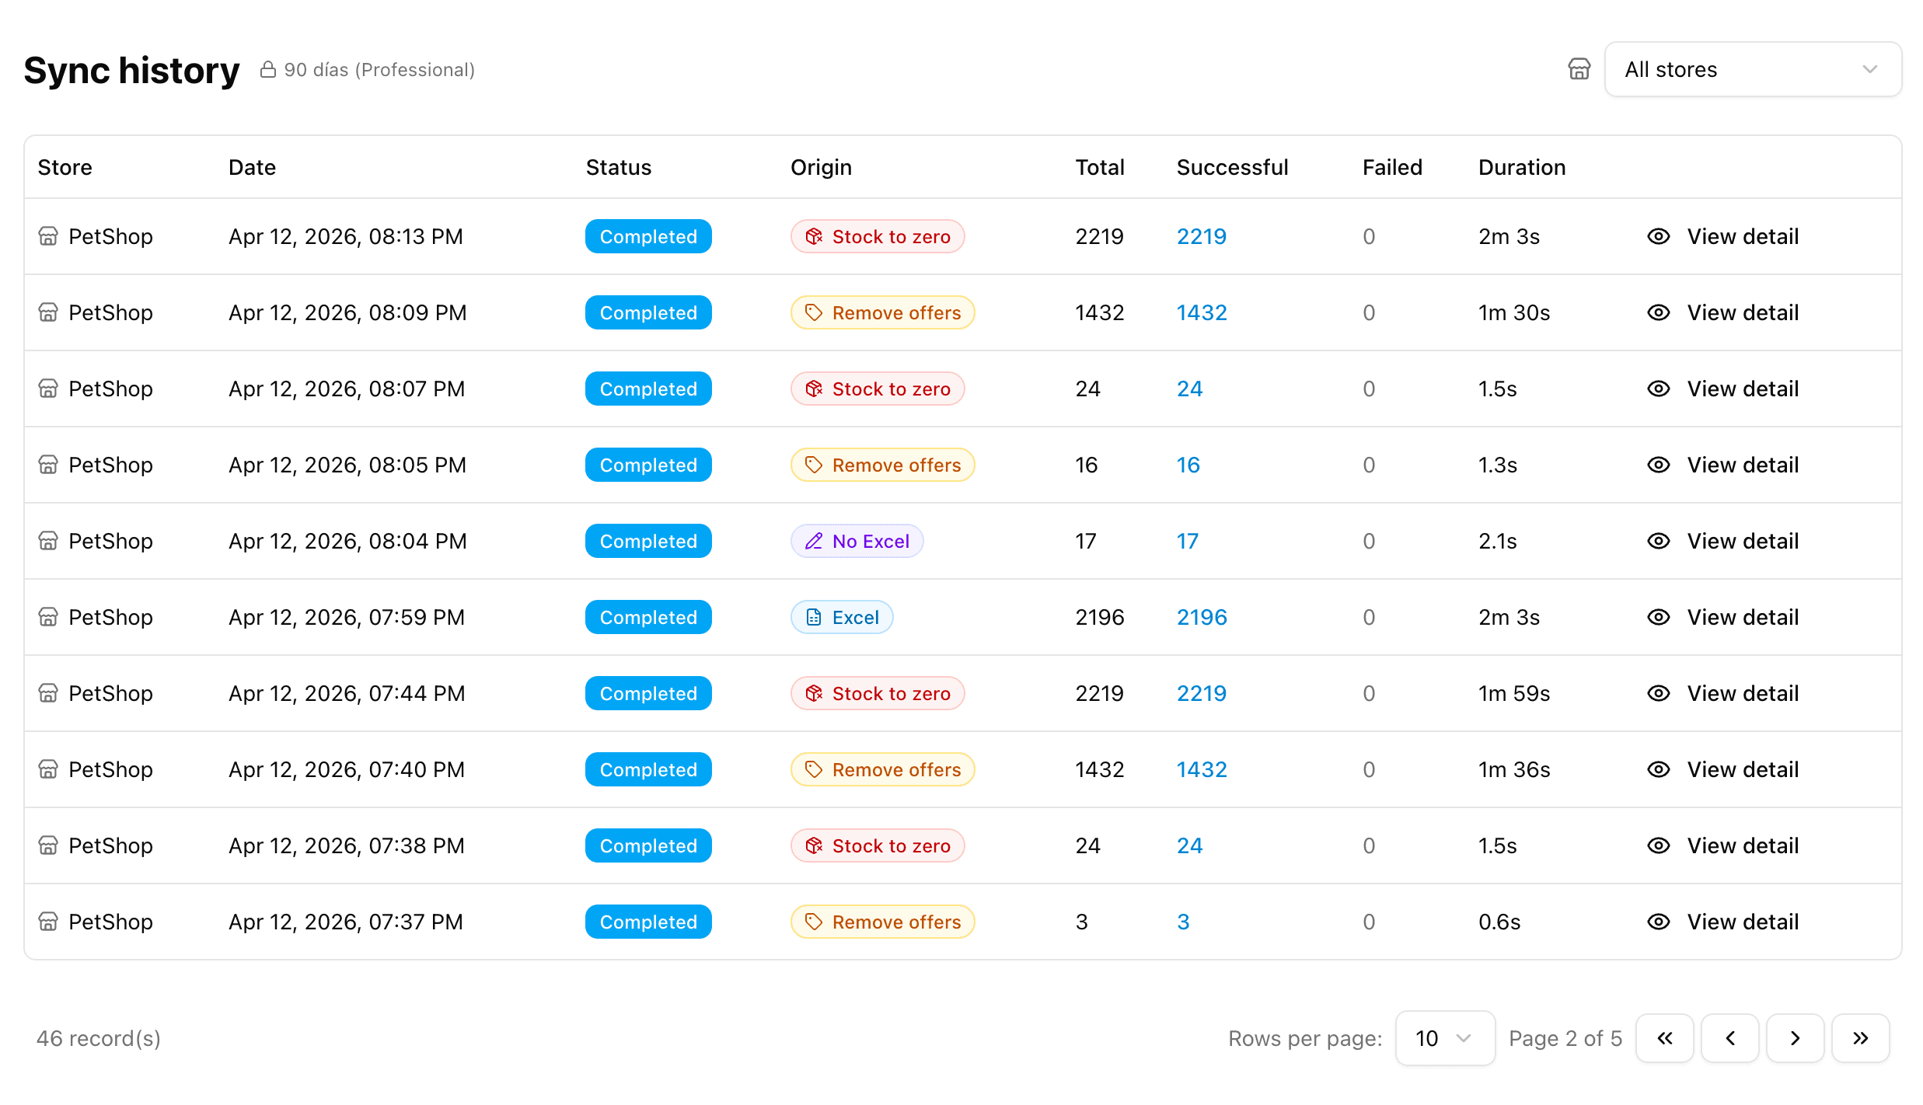Click the No Excel origin badge
The image size is (1923, 1105).
pos(857,541)
